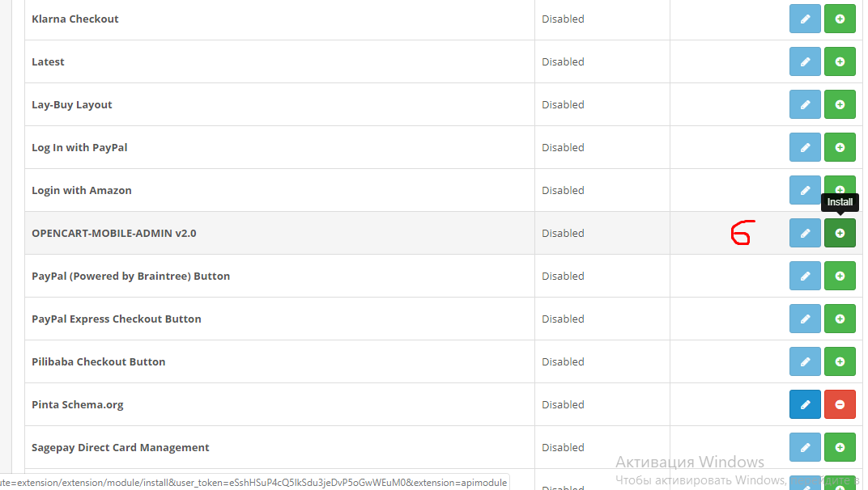868x490 pixels.
Task: Install Log In with PayPal module
Action: 840,147
